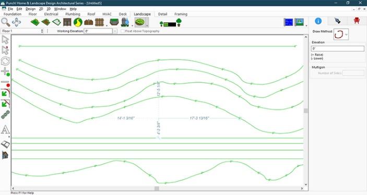
Task: Click the curve segment arrow tool
Action: pyautogui.click(x=5, y=93)
